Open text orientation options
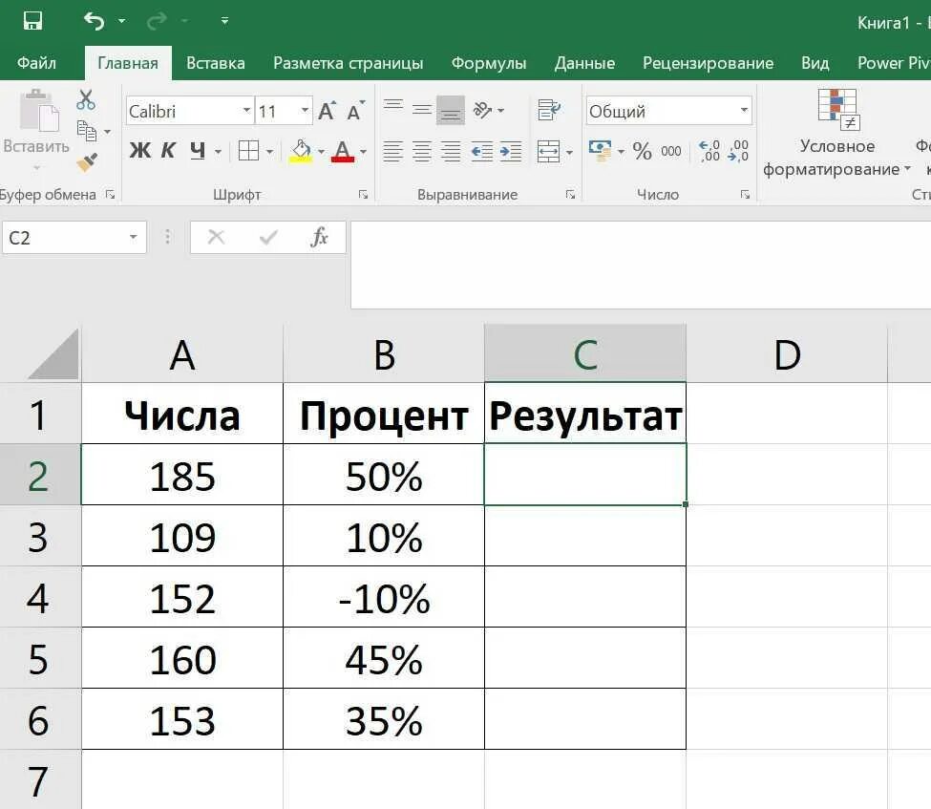Screen dimensions: 931x809 [488, 110]
